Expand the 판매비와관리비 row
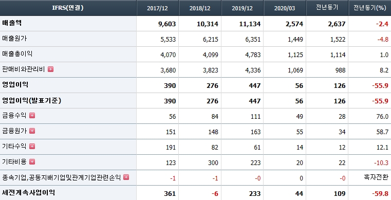The width and height of the screenshot is (391, 200). pyautogui.click(x=51, y=69)
